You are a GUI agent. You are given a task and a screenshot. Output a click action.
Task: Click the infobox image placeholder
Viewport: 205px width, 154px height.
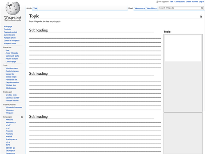[183, 48]
